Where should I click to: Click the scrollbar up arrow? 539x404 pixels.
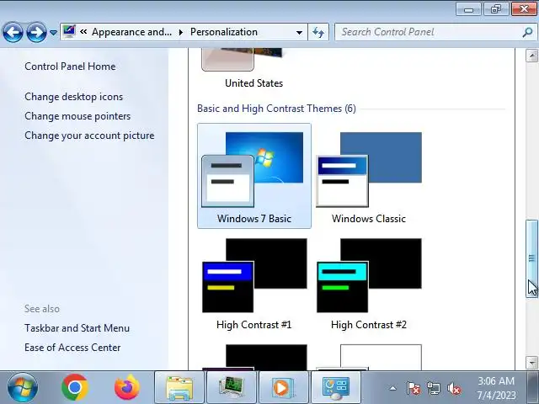click(531, 56)
